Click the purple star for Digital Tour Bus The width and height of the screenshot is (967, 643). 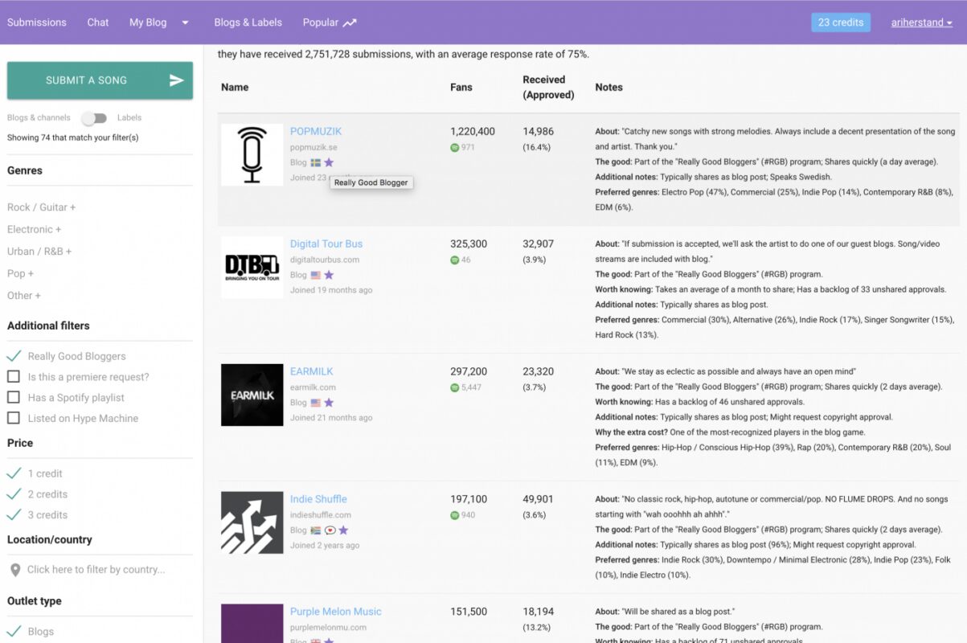pyautogui.click(x=329, y=275)
